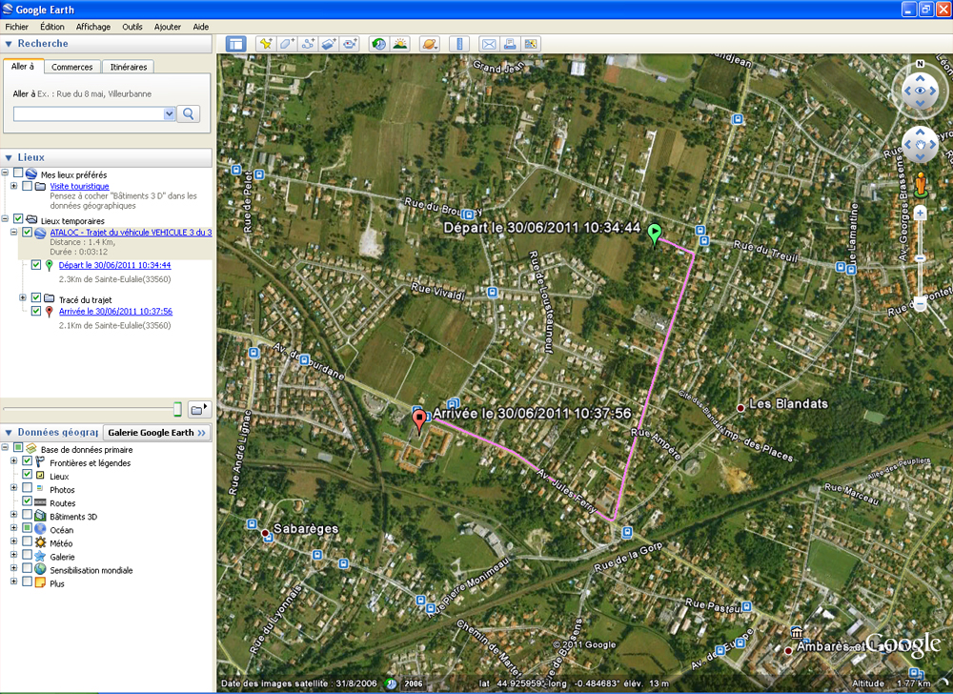This screenshot has width=953, height=694.
Task: Open the Affichage menu
Action: pyautogui.click(x=93, y=27)
